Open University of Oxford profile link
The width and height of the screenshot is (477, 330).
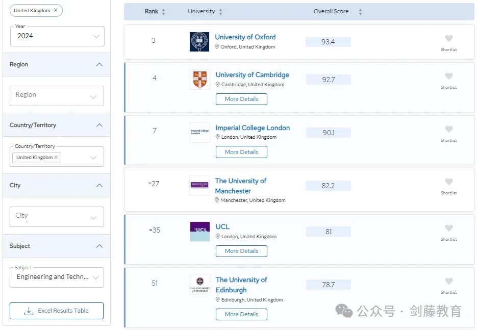click(245, 37)
